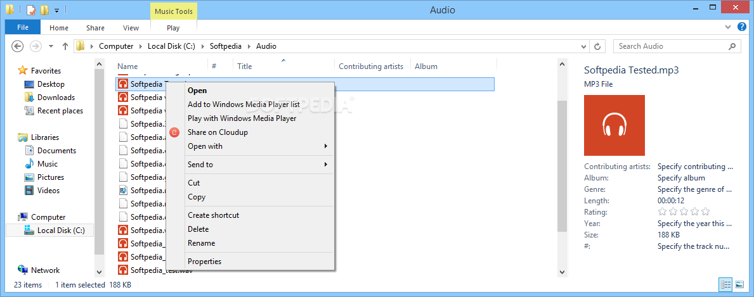Click the Properties icon in quick access toolbar
754x297 pixels.
point(31,9)
